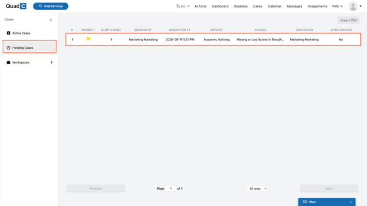The height and width of the screenshot is (206, 367).
Task: Sort by the REQUESTED AT column header
Action: [180, 30]
